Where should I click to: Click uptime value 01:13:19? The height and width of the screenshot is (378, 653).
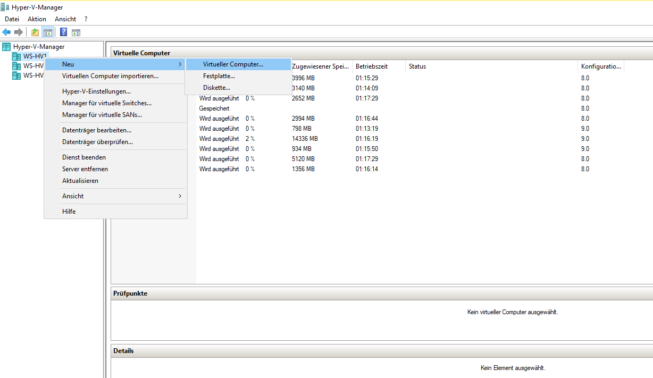pos(367,129)
